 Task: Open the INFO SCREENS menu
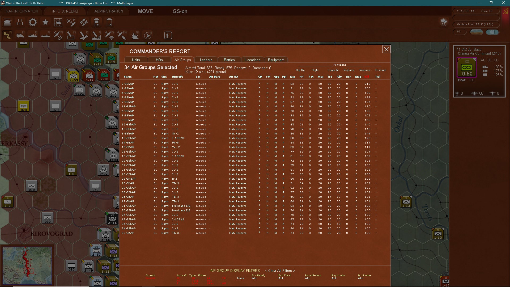[x=65, y=11]
